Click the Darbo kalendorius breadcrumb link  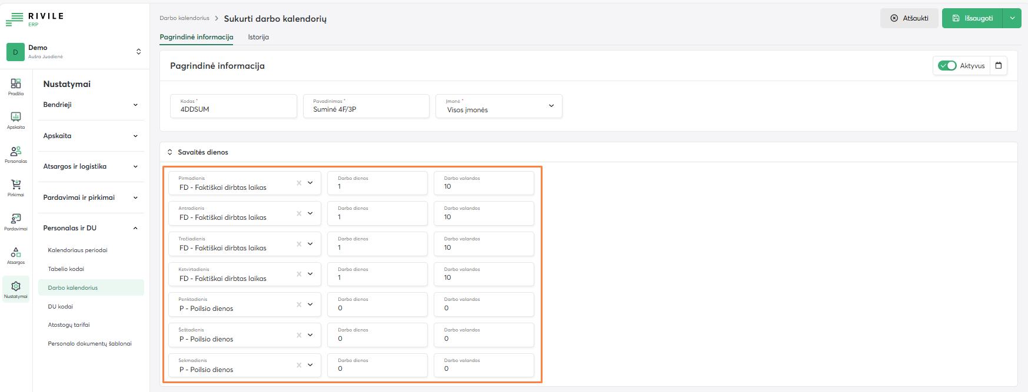point(184,18)
